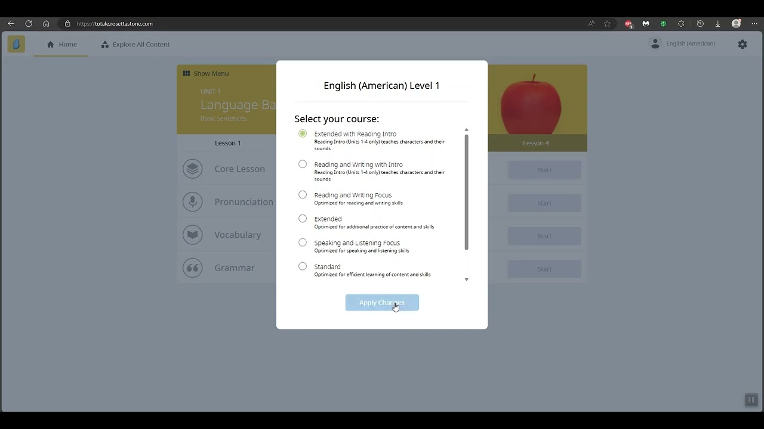Click the English (American) Level 1 heading
Viewport: 764px width, 429px height.
382,85
